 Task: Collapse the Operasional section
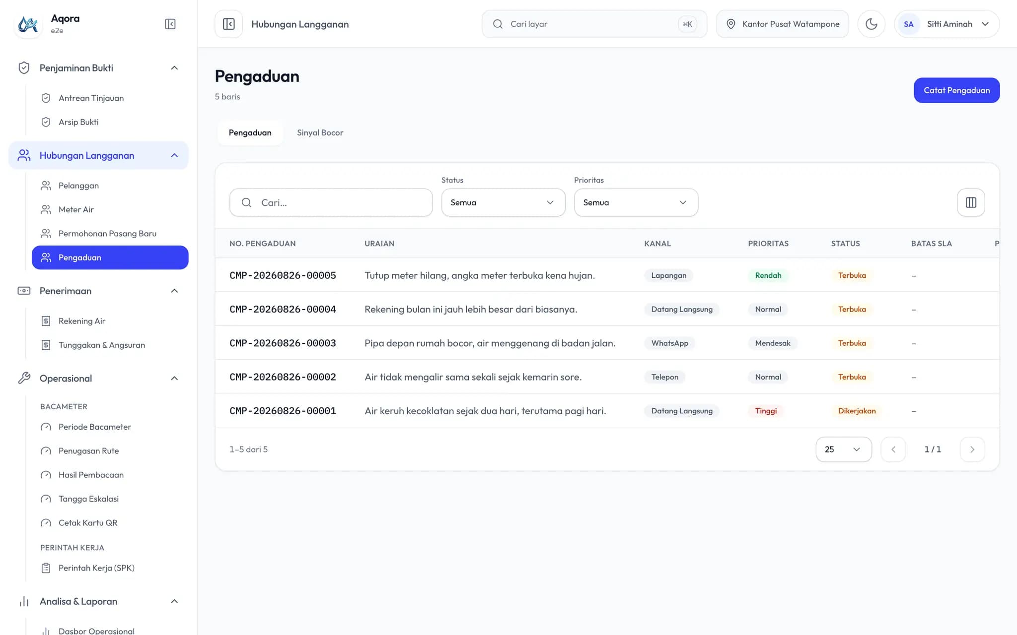[98, 379]
